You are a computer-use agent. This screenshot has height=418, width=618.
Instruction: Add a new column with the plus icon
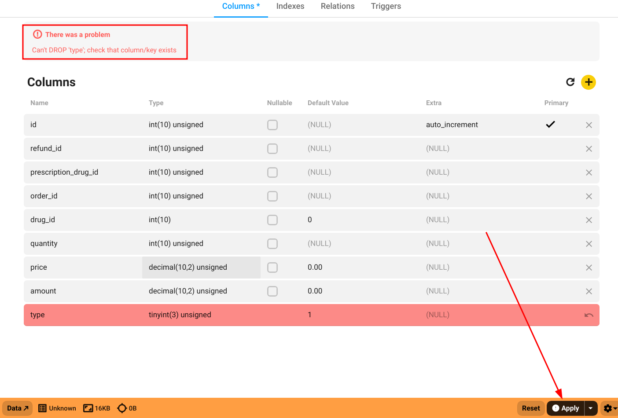[589, 82]
